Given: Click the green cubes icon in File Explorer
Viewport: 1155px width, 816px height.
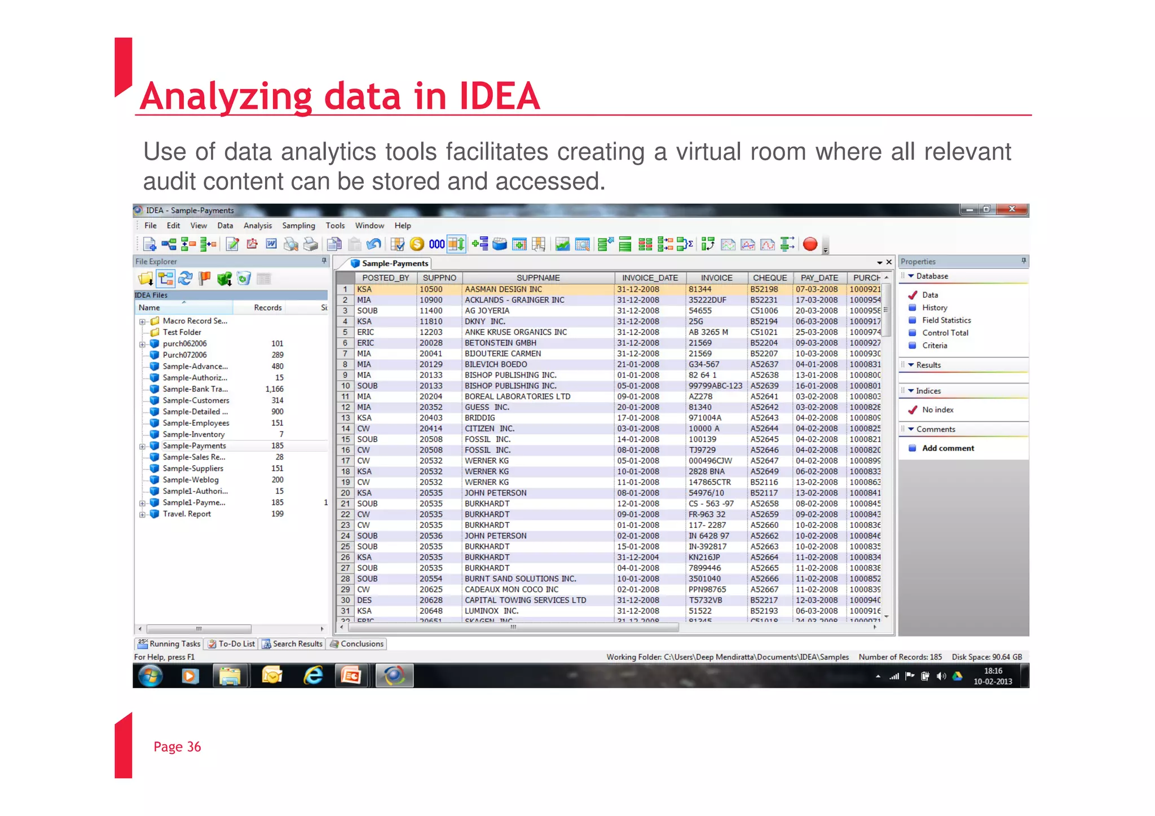Looking at the screenshot, I should [x=224, y=279].
